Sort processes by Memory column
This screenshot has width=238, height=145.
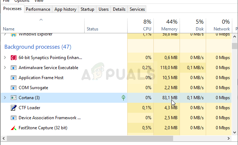coord(167,25)
